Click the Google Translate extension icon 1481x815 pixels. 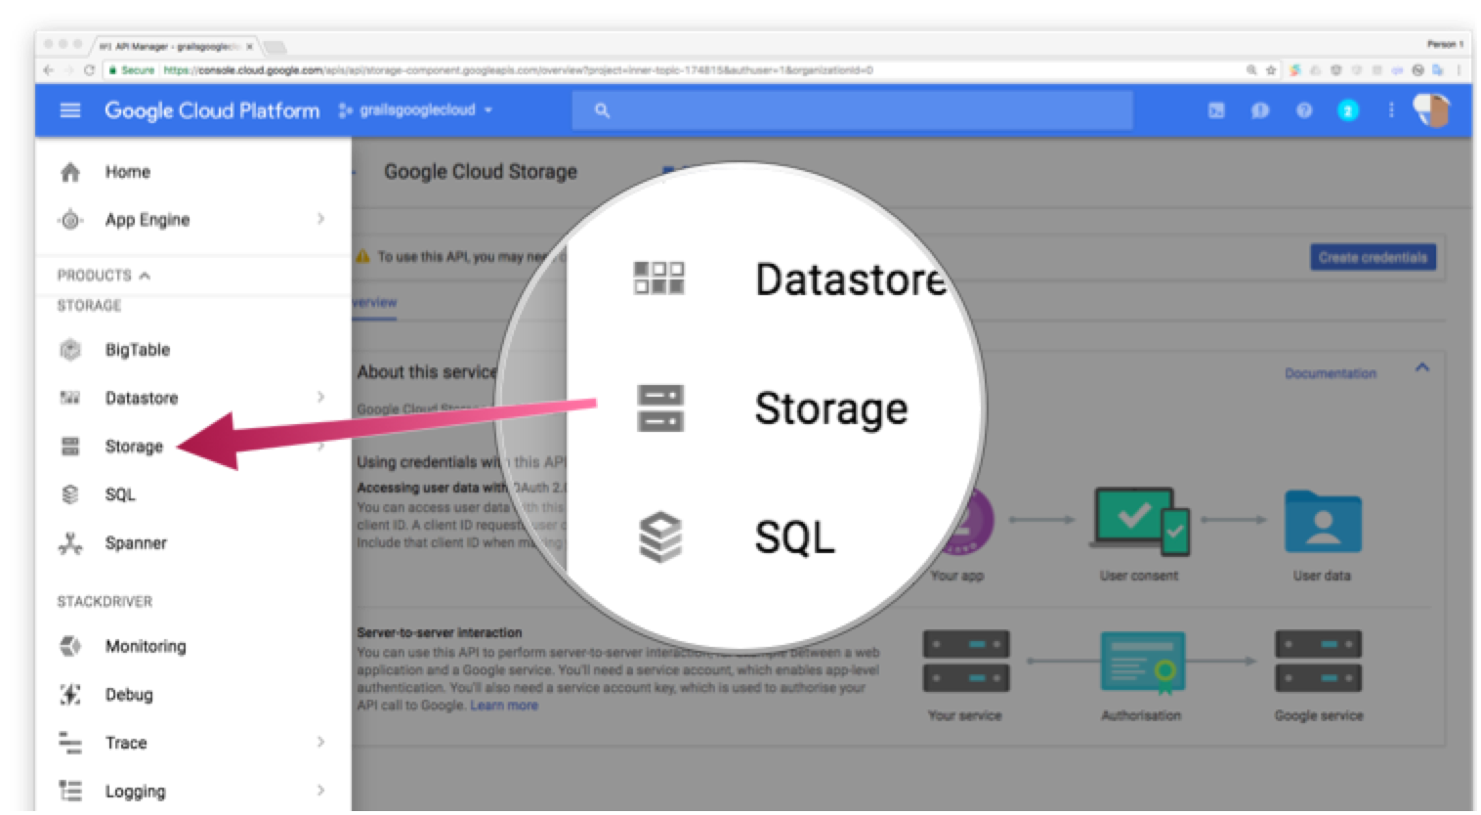pyautogui.click(x=1438, y=70)
